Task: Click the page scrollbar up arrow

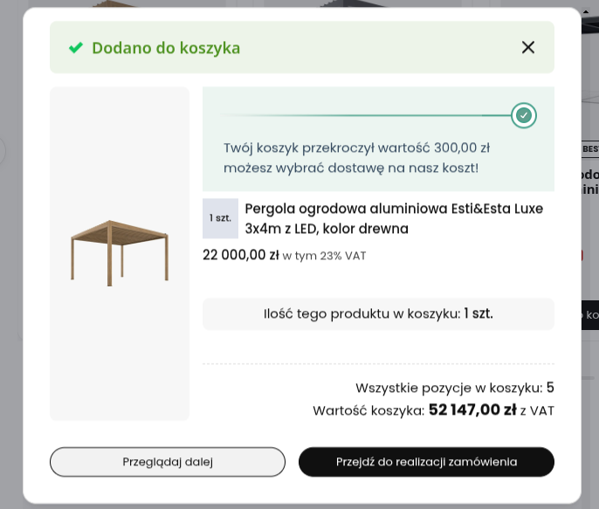Action: [586, 11]
